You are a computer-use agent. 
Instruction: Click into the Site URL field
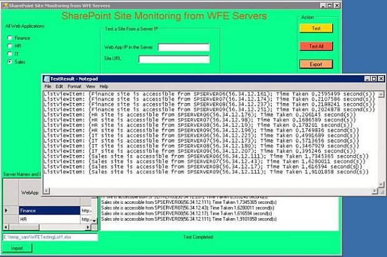(174, 59)
